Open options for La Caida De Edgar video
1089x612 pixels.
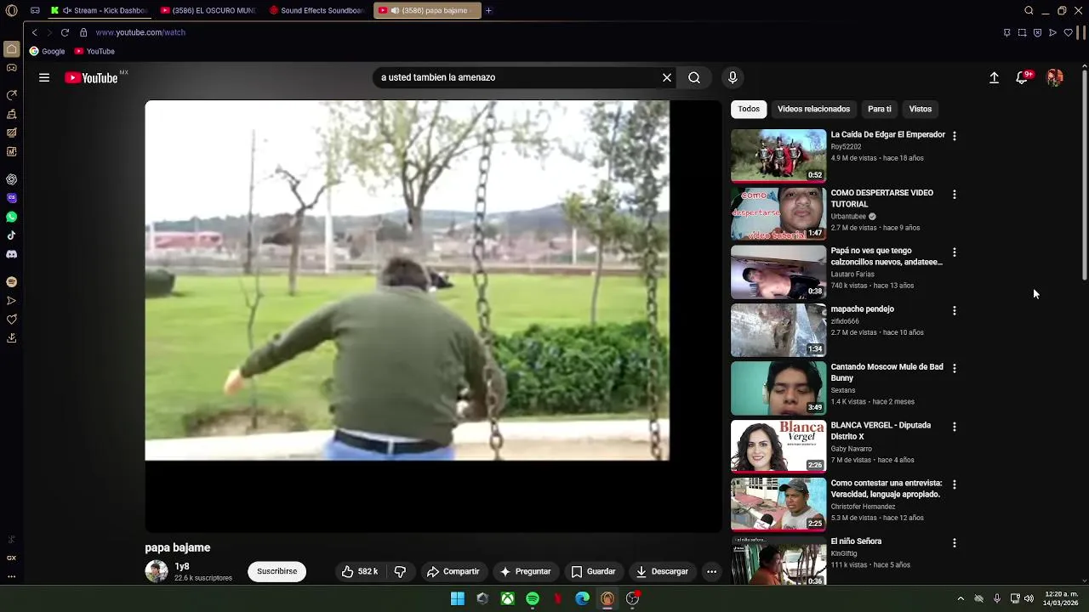pos(954,136)
